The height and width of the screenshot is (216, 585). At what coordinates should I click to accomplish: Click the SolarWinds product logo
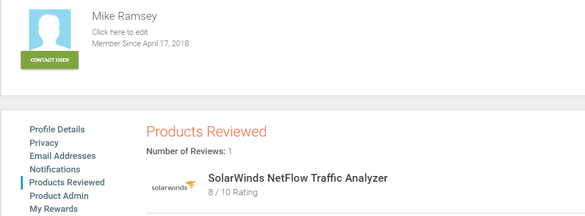click(x=173, y=187)
